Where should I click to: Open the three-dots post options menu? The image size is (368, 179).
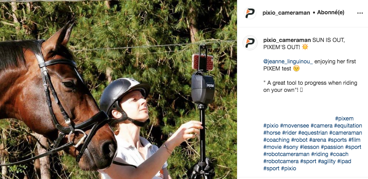[360, 13]
